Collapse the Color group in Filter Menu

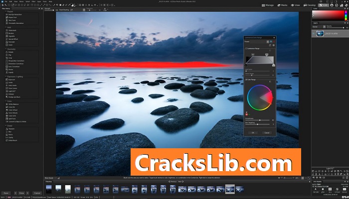(x=5, y=101)
